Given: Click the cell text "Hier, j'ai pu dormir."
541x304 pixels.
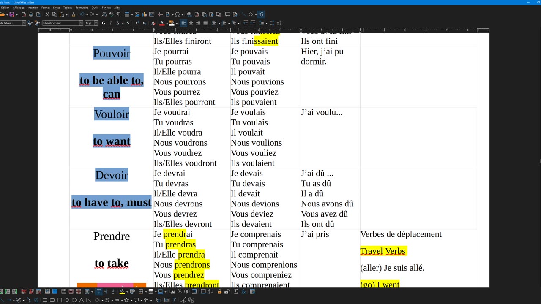Looking at the screenshot, I should (x=322, y=56).
